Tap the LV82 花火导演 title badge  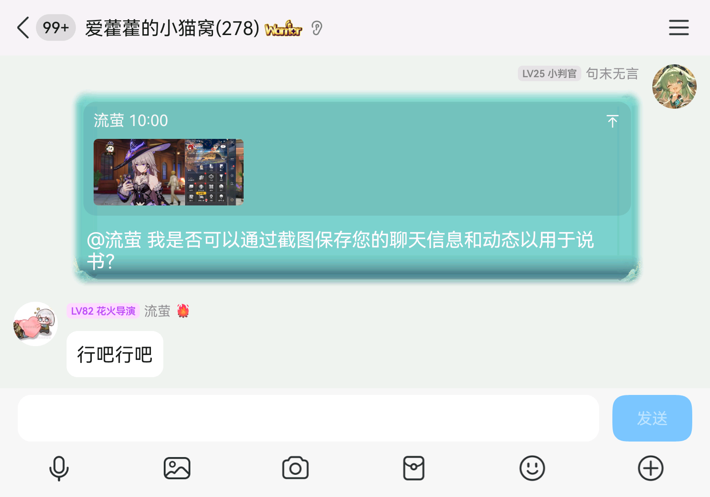point(103,311)
